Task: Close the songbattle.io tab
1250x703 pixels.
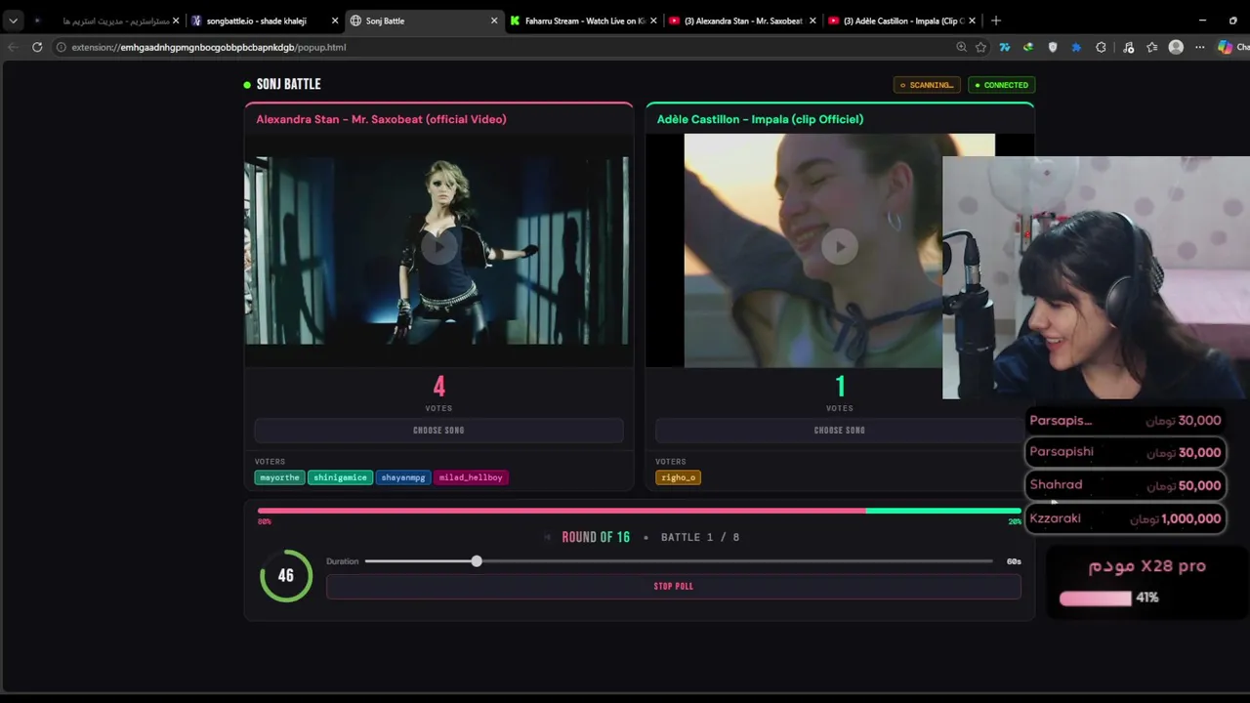Action: point(335,21)
